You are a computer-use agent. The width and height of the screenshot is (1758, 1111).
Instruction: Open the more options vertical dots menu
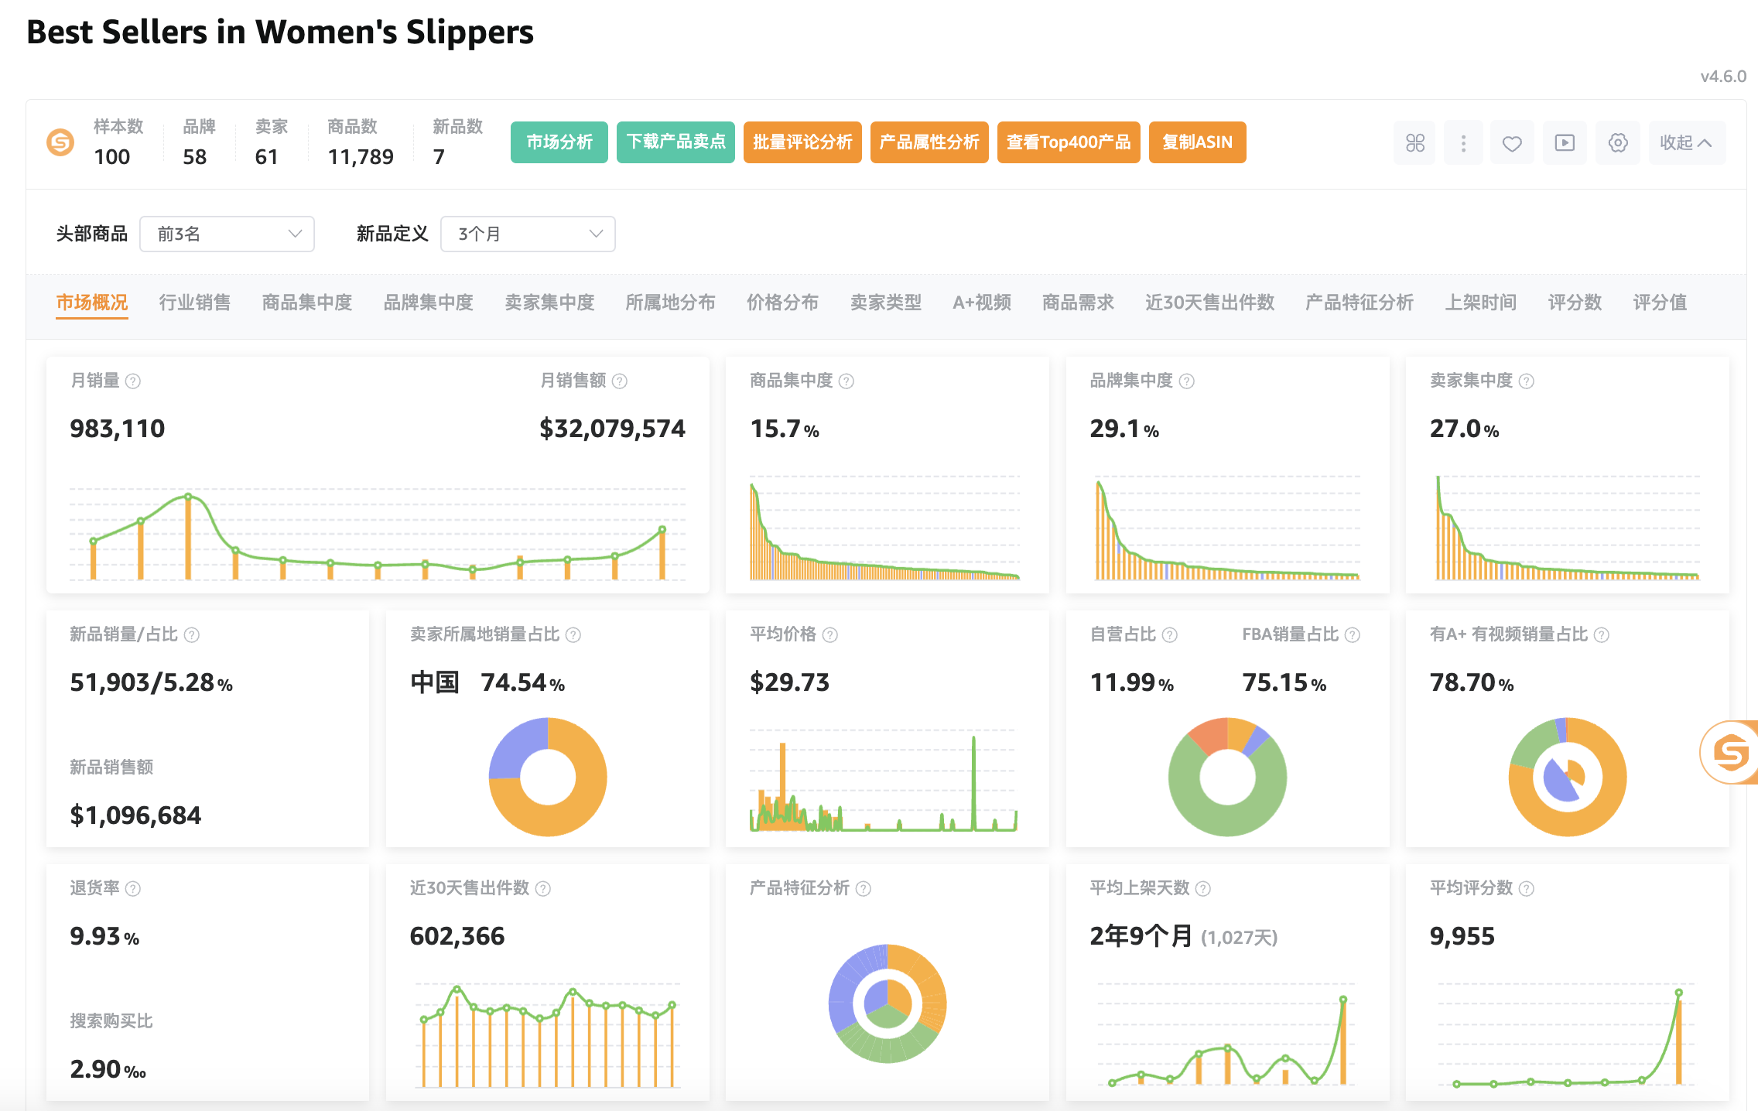(1463, 142)
